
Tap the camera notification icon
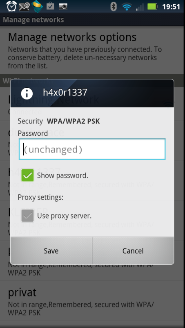tap(63, 7)
